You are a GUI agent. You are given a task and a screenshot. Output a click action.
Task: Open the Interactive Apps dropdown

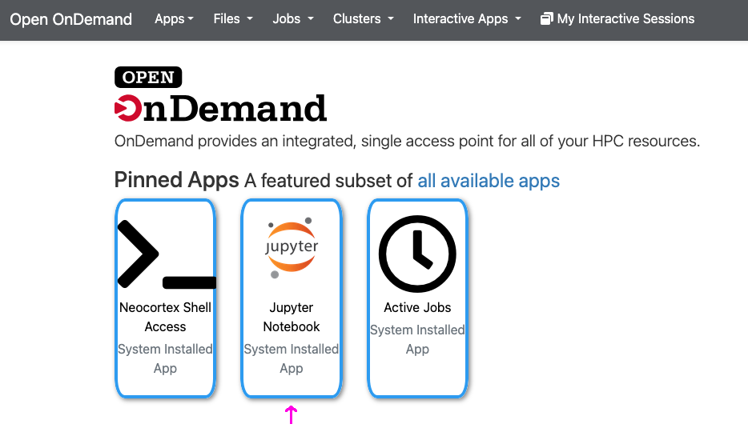(467, 18)
